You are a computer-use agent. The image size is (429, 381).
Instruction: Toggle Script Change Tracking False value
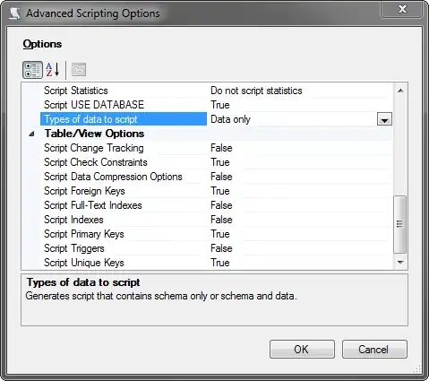[x=221, y=148]
